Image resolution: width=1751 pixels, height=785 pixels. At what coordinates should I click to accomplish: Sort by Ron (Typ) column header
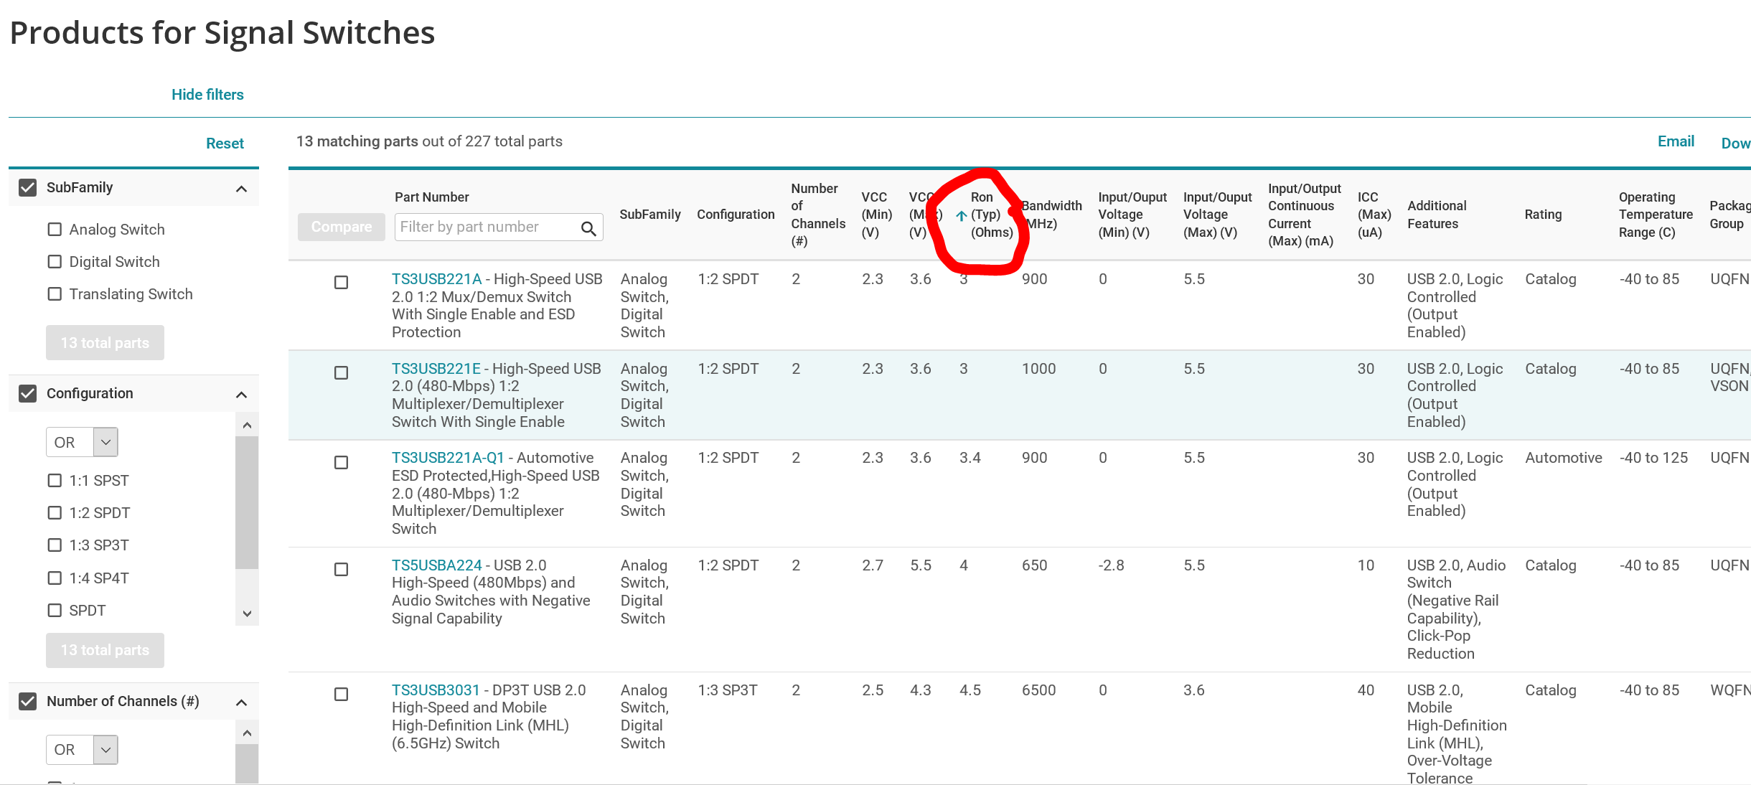992,215
